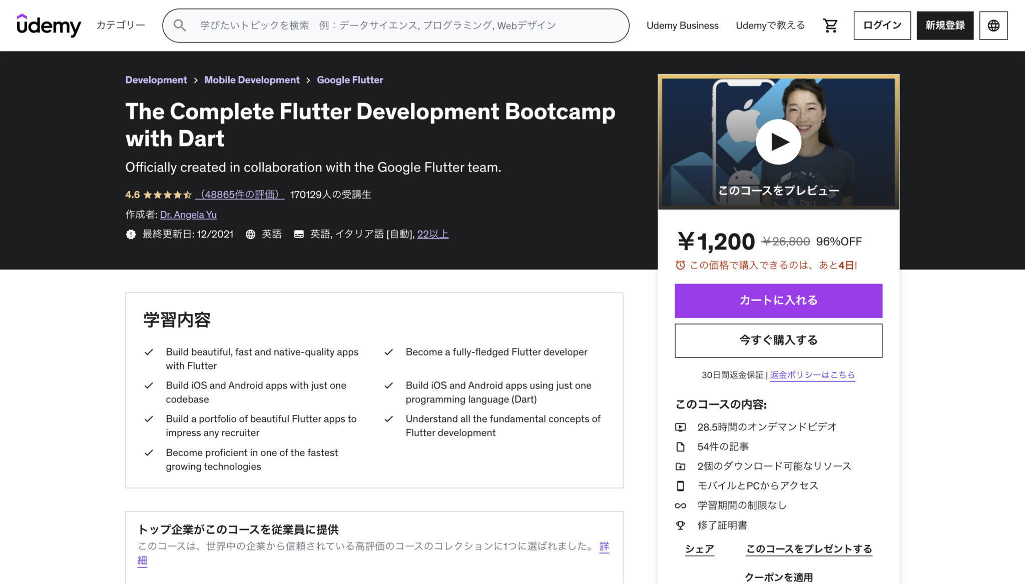Click the infinity icon beside 学習期間の制限なし
Viewport: 1025px width, 584px height.
(x=680, y=505)
